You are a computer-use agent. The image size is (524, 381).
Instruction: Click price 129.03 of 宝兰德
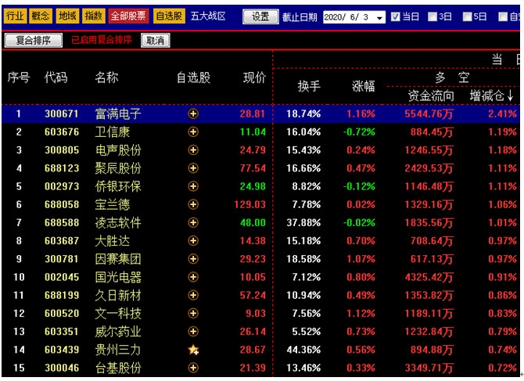point(250,204)
